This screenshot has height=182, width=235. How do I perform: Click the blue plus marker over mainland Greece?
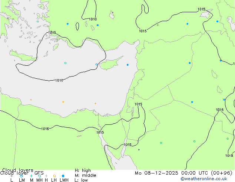click(x=8, y=18)
